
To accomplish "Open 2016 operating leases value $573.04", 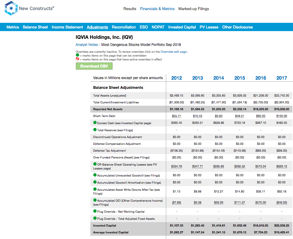I will pos(261,166).
